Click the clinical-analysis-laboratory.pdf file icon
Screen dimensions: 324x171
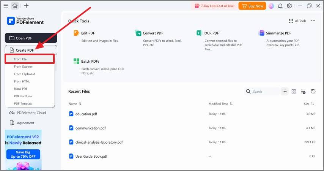(x=71, y=142)
